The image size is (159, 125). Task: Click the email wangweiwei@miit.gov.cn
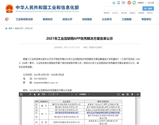point(46,83)
